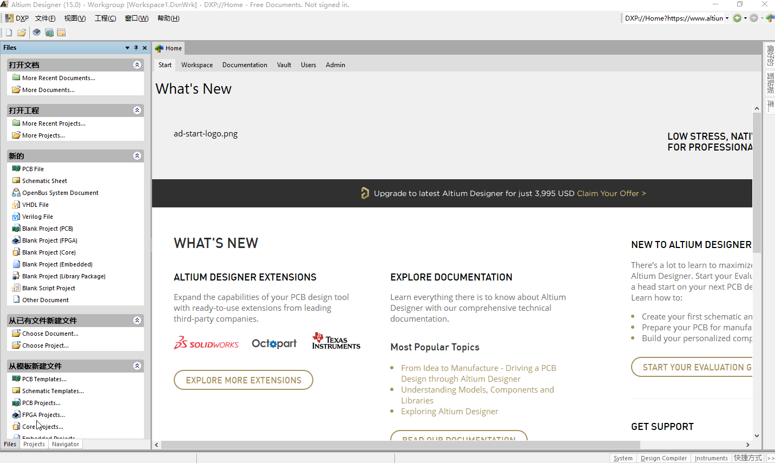The width and height of the screenshot is (775, 463).
Task: Switch to the Documentation tab
Action: 245,65
